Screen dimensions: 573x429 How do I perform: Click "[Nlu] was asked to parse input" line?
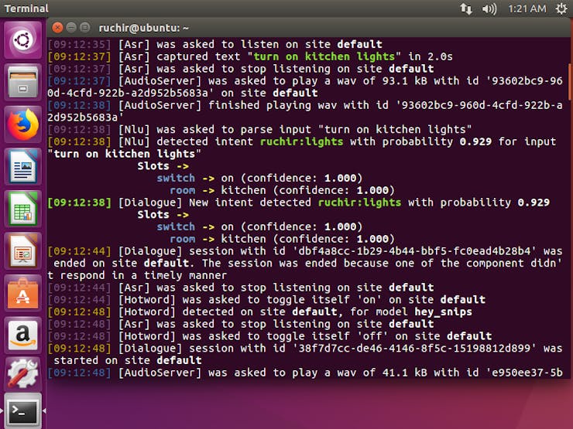pos(259,130)
